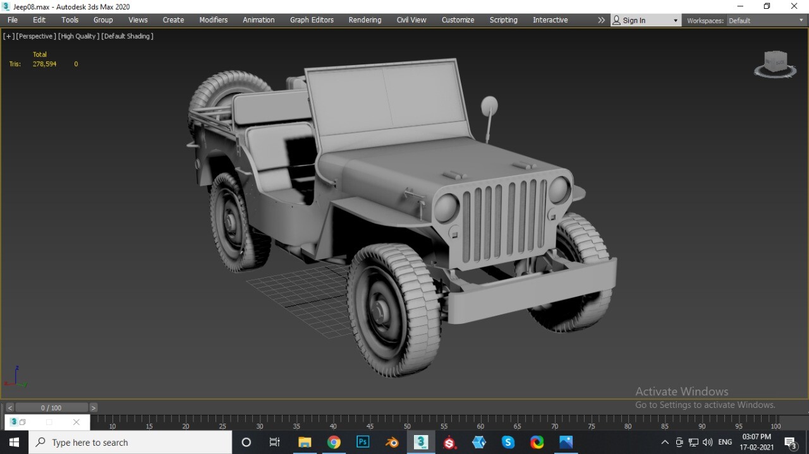This screenshot has height=454, width=809.
Task: Click the ENG language indicator
Action: click(x=725, y=443)
